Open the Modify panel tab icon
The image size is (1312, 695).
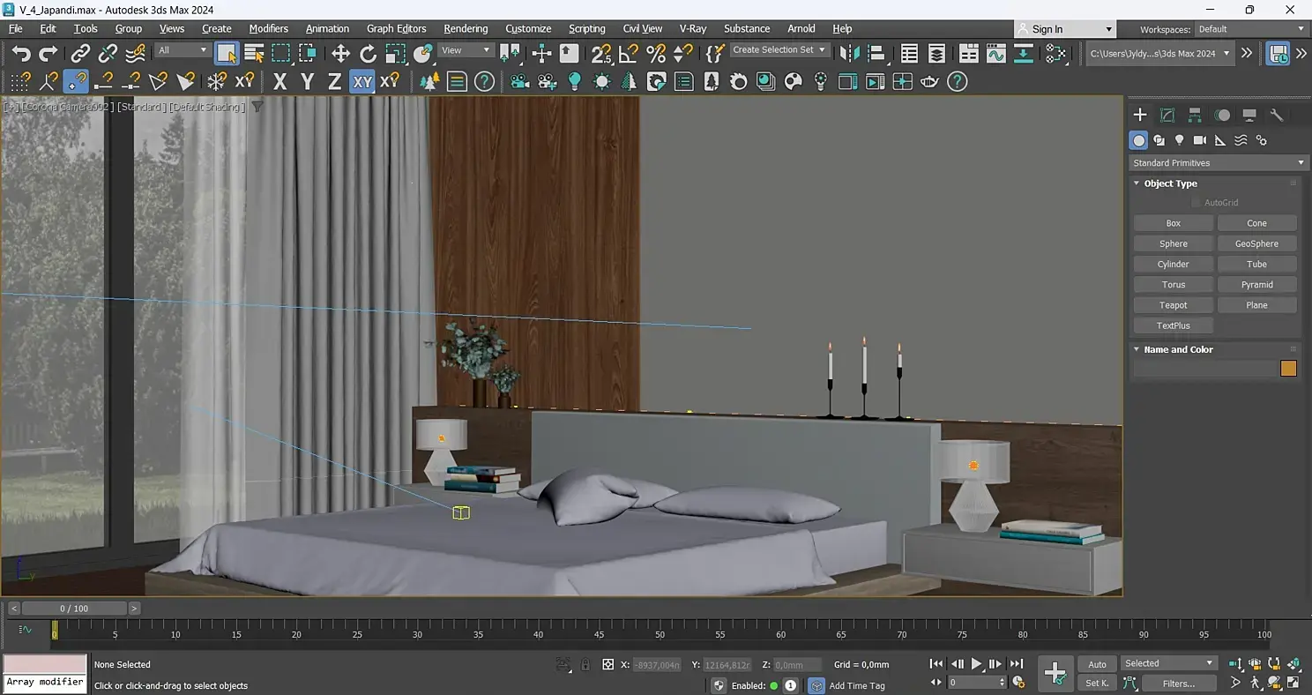1167,115
